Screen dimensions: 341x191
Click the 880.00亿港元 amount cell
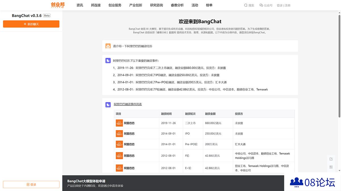click(213, 123)
